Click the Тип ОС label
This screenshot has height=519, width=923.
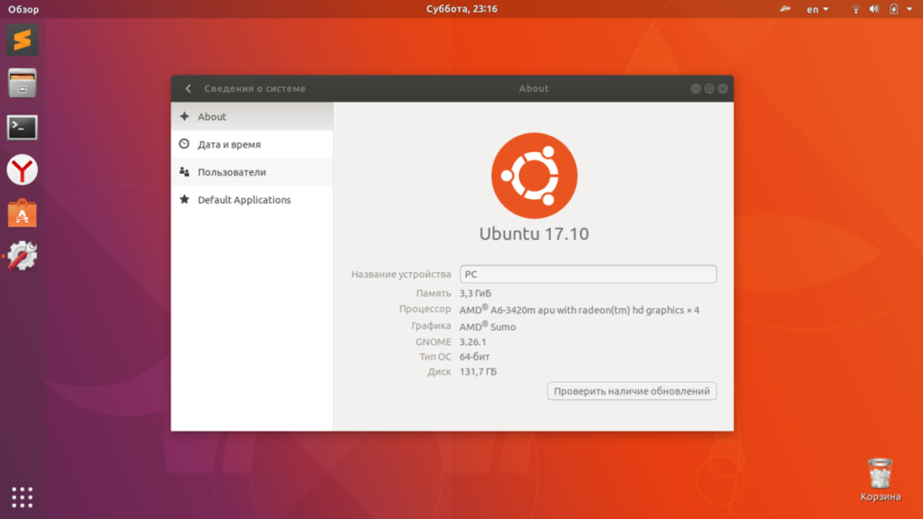435,357
